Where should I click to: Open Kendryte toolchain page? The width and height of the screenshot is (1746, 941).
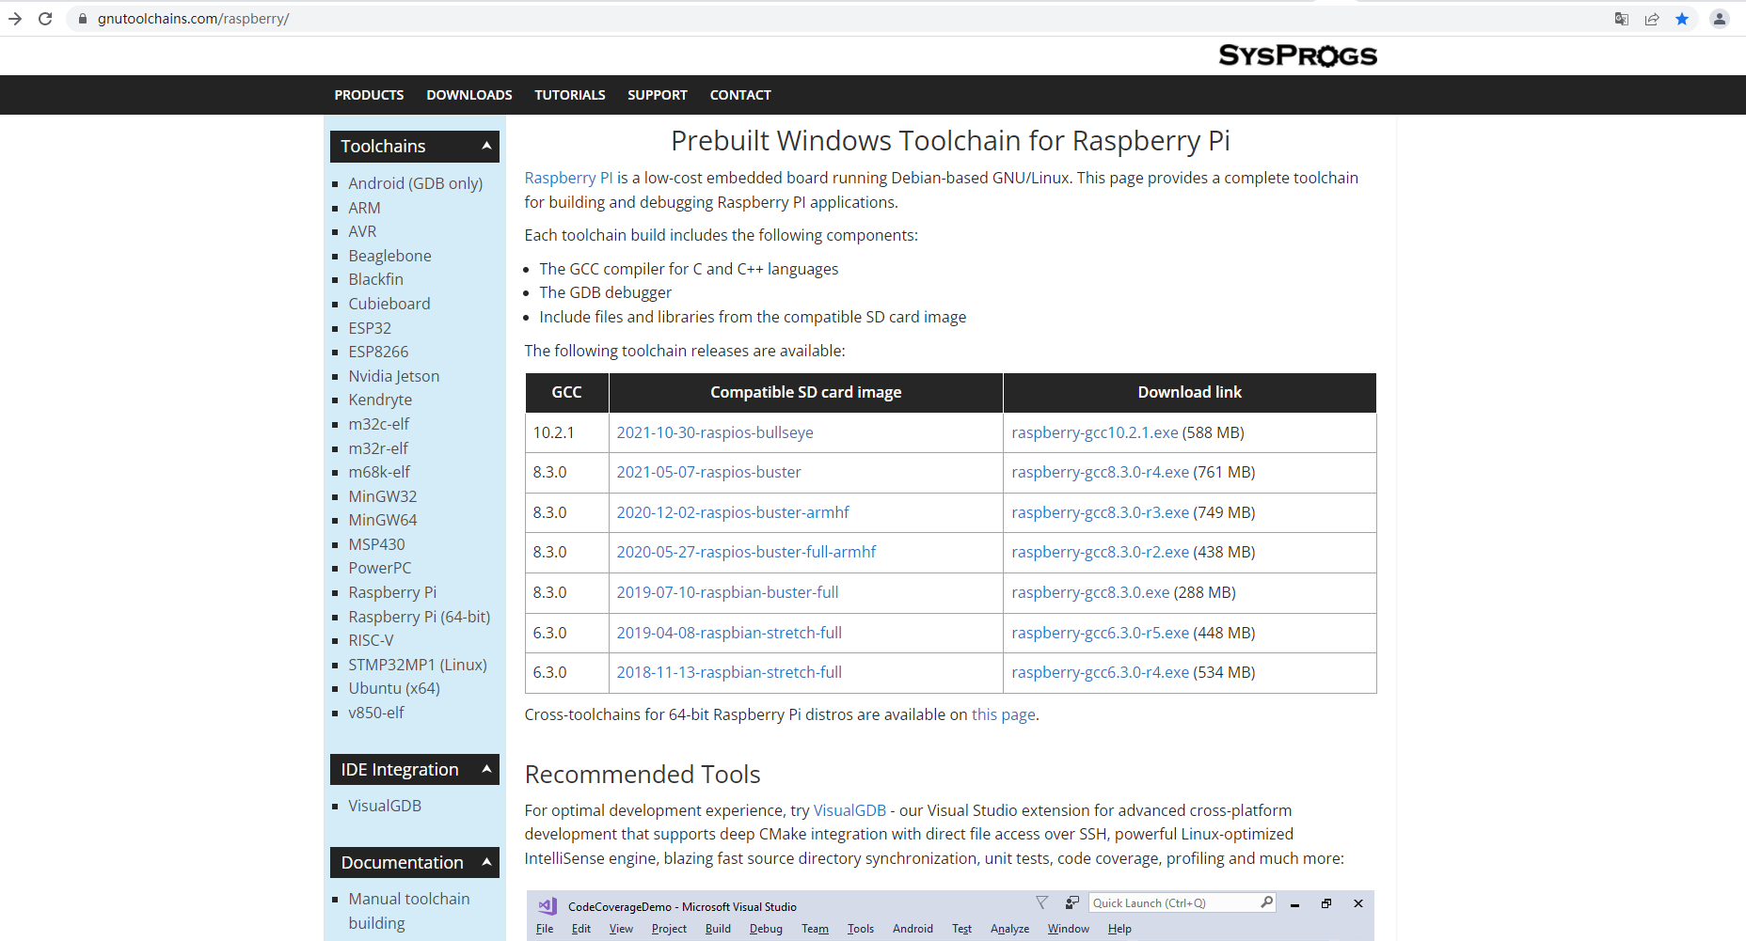[x=380, y=400]
